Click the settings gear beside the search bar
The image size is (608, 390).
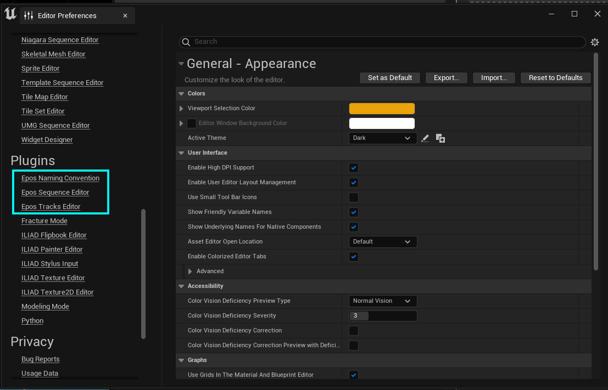click(x=595, y=42)
